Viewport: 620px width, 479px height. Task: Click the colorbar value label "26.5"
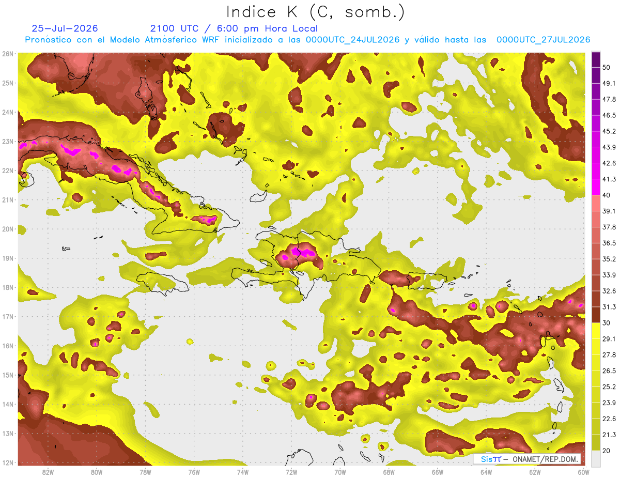pos(610,370)
